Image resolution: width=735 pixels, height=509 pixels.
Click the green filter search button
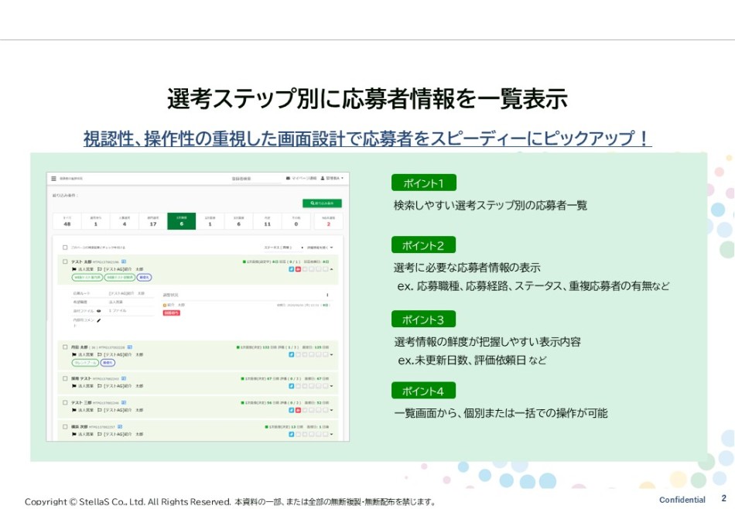pyautogui.click(x=322, y=203)
